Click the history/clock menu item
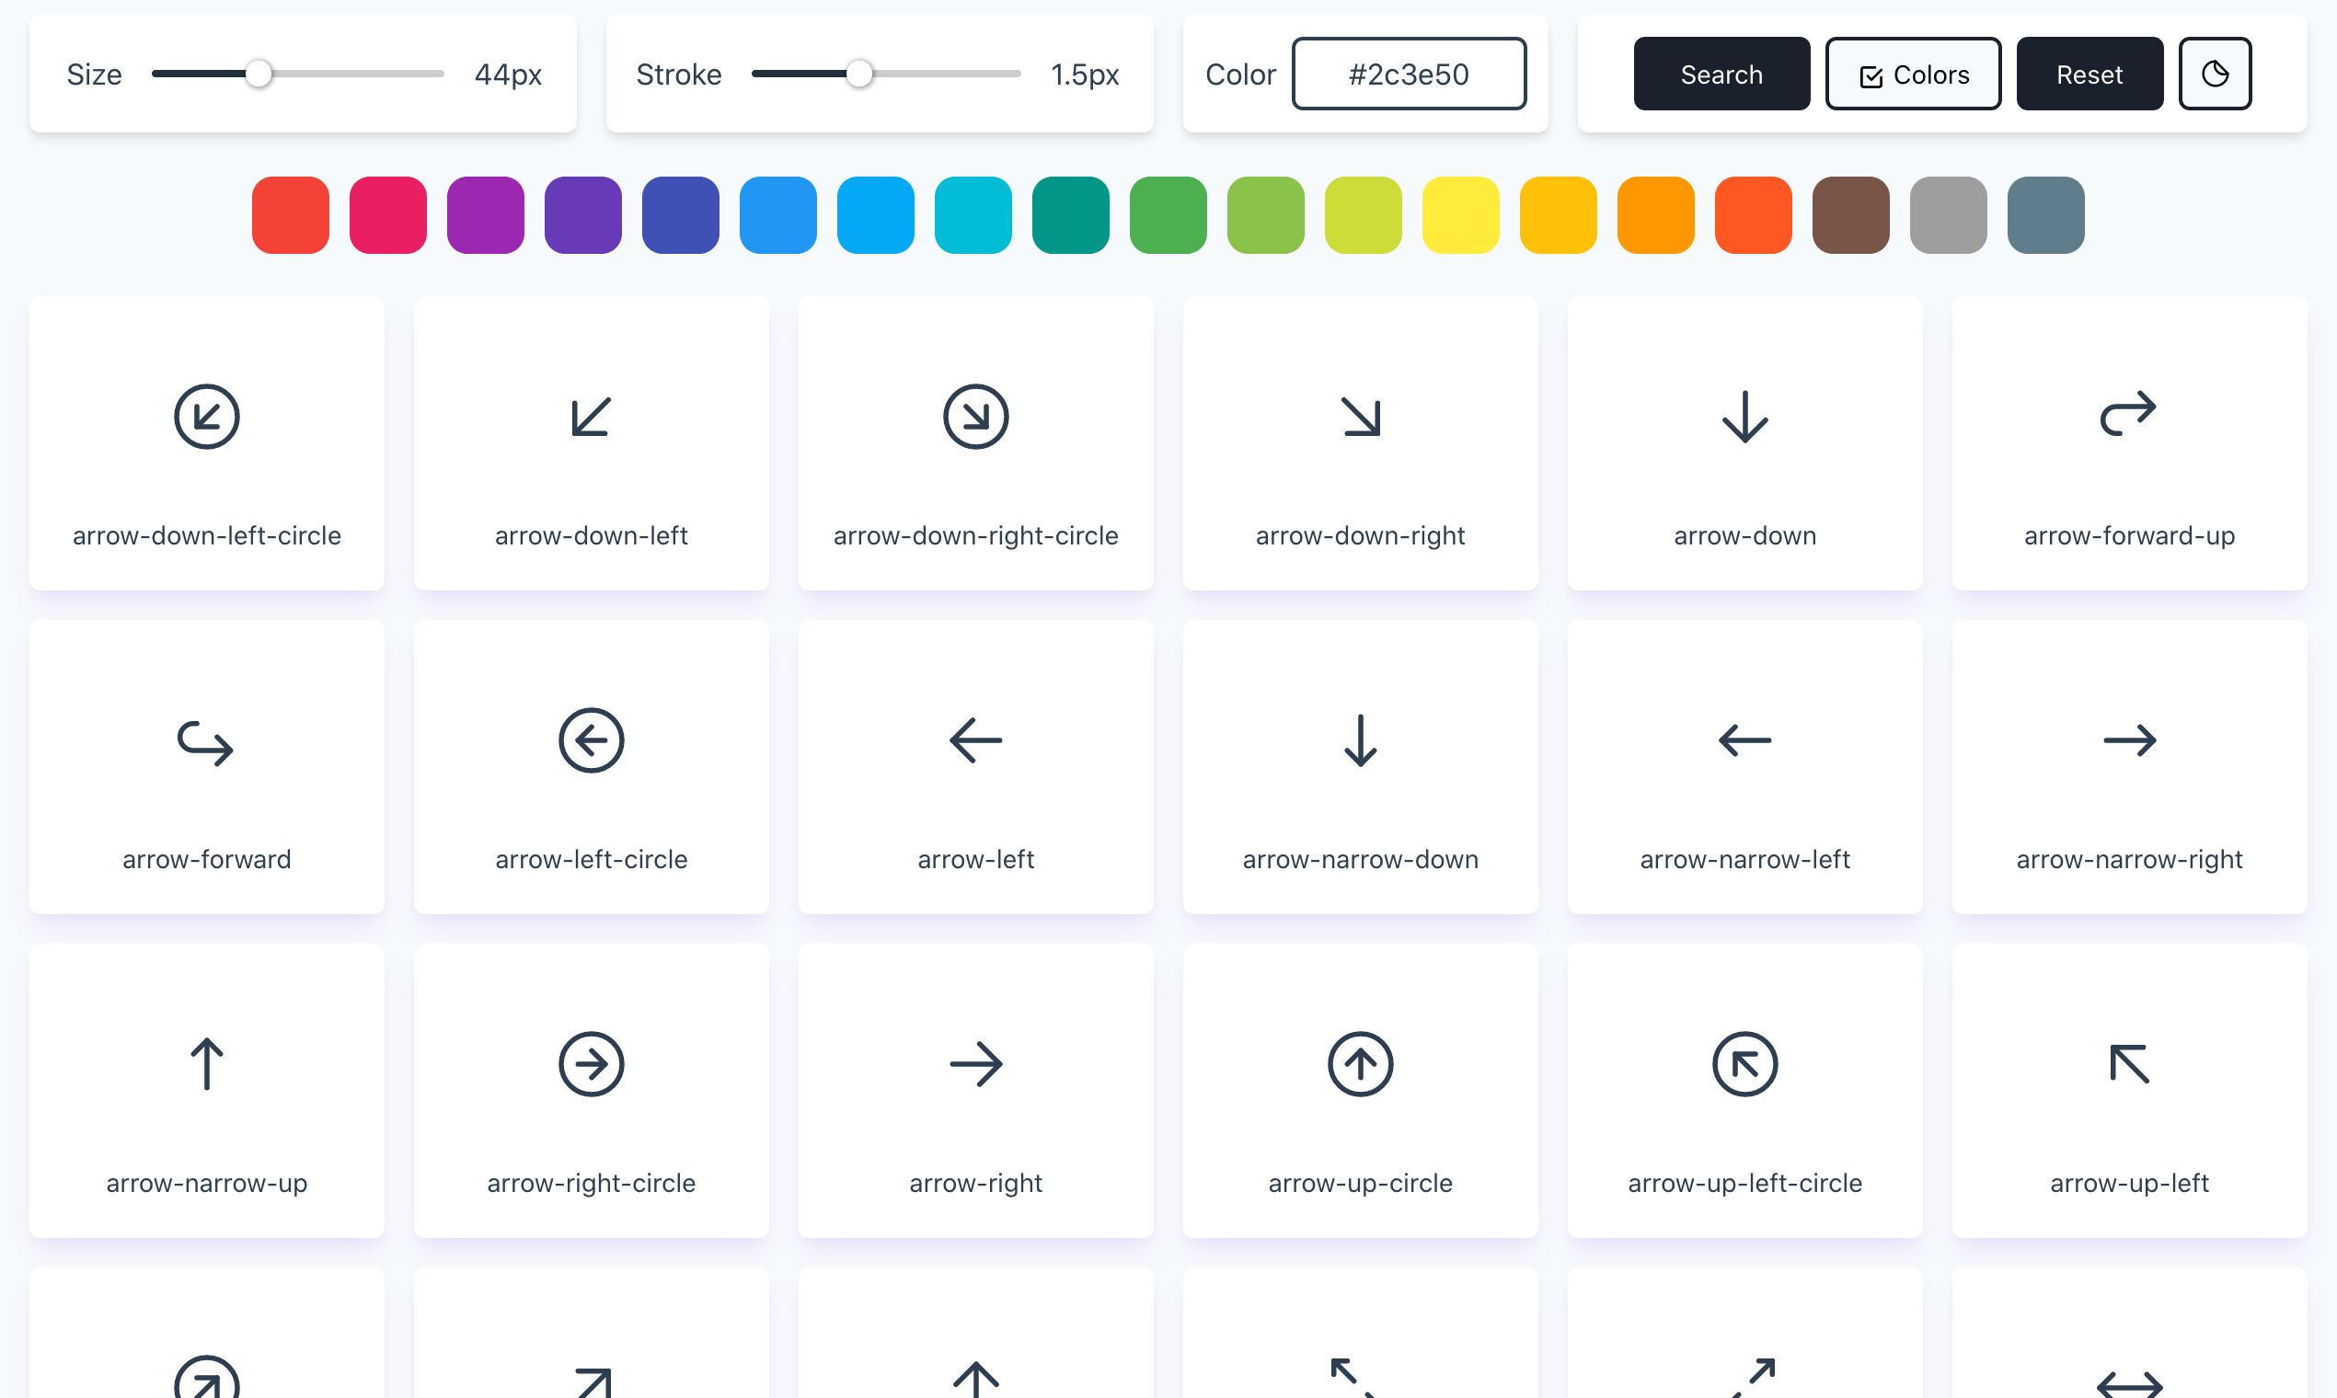This screenshot has width=2337, height=1398. tap(2216, 74)
